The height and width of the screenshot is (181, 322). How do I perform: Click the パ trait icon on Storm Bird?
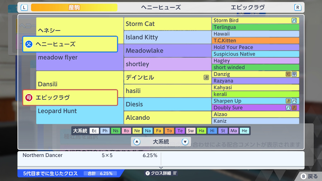294,20
